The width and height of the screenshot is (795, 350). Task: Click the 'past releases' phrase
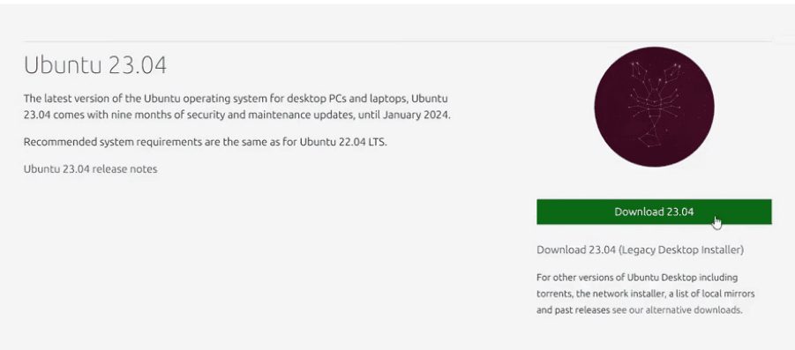point(581,310)
